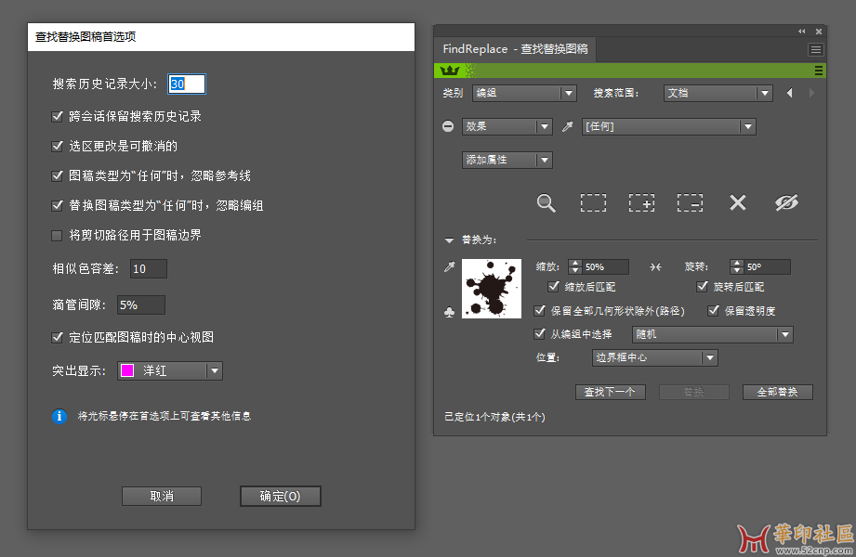Toggle 定位匹配图稿时的中心视图 checkbox
Image resolution: width=856 pixels, height=557 pixels.
57,337
